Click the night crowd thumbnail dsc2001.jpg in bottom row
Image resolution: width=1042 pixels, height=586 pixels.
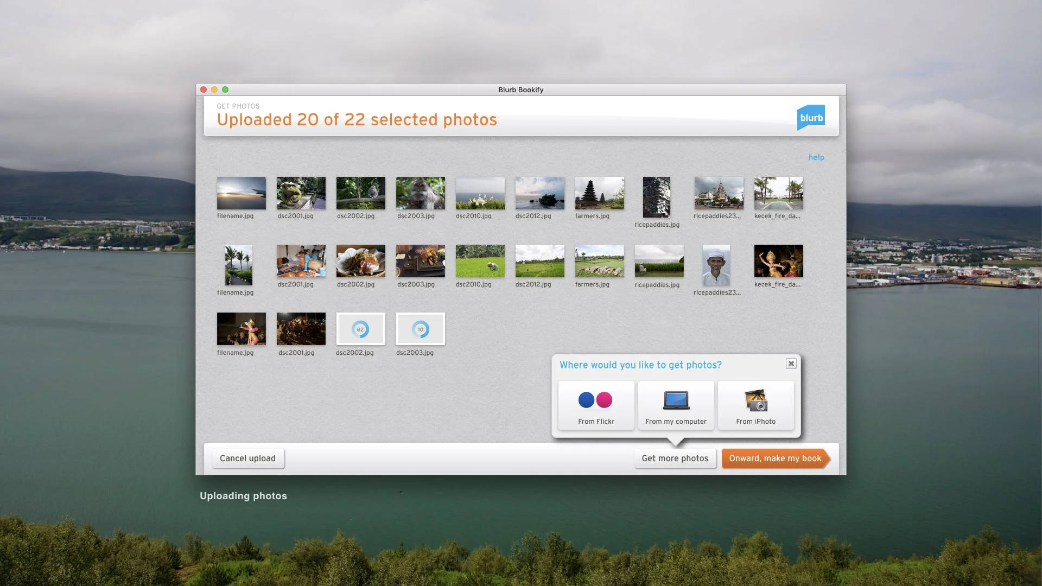[301, 329]
